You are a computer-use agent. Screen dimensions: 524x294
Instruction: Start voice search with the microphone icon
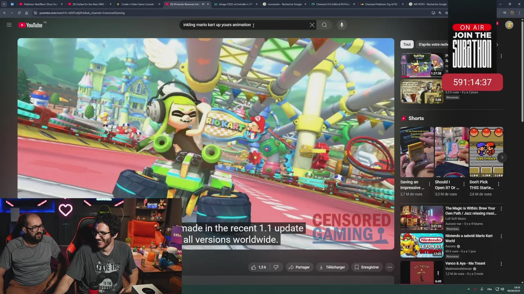(342, 25)
